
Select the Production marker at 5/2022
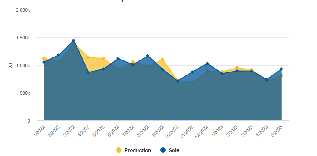(x=103, y=58)
